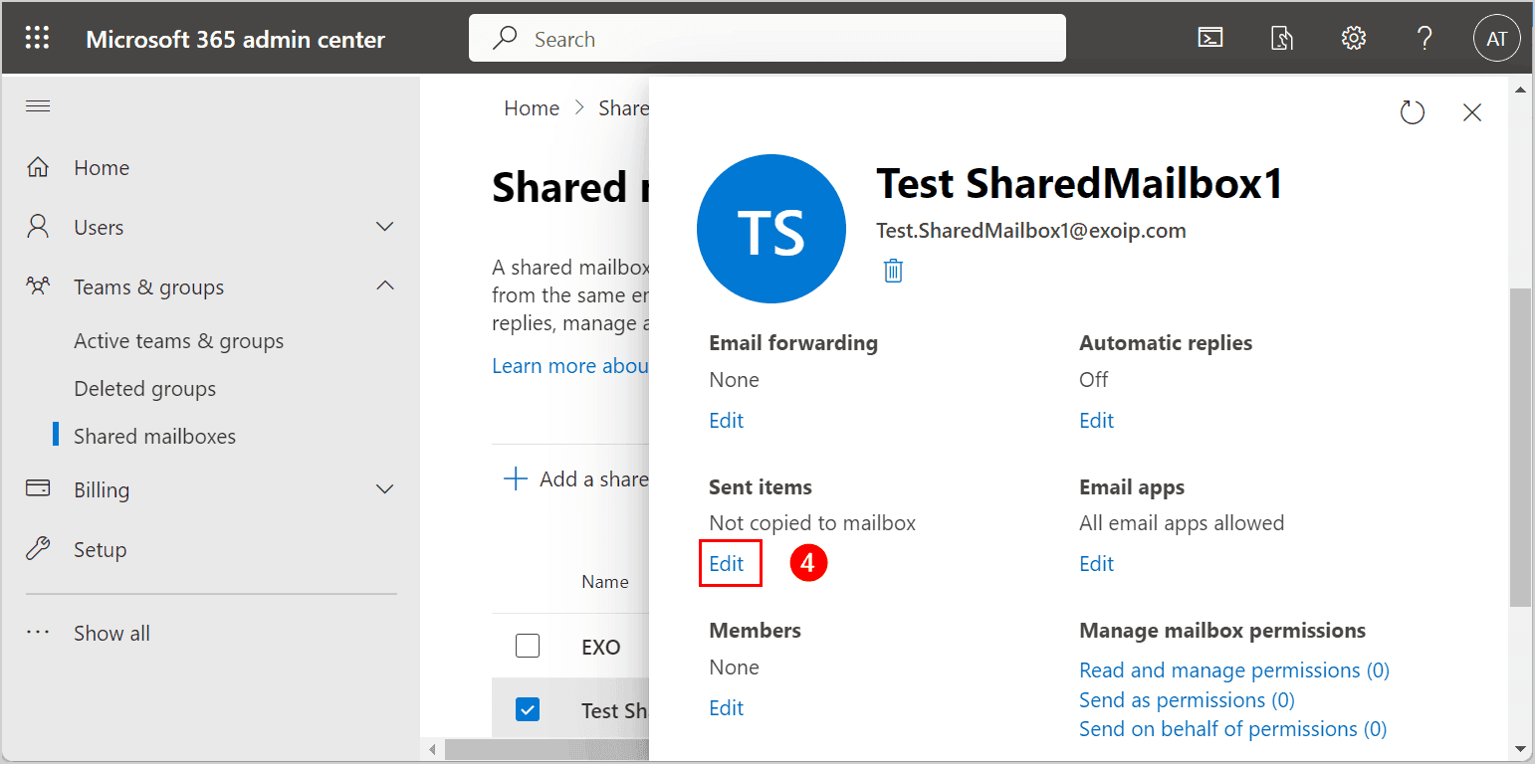Expand the Users navigation section
Viewport: 1535px width, 764px height.
384,227
